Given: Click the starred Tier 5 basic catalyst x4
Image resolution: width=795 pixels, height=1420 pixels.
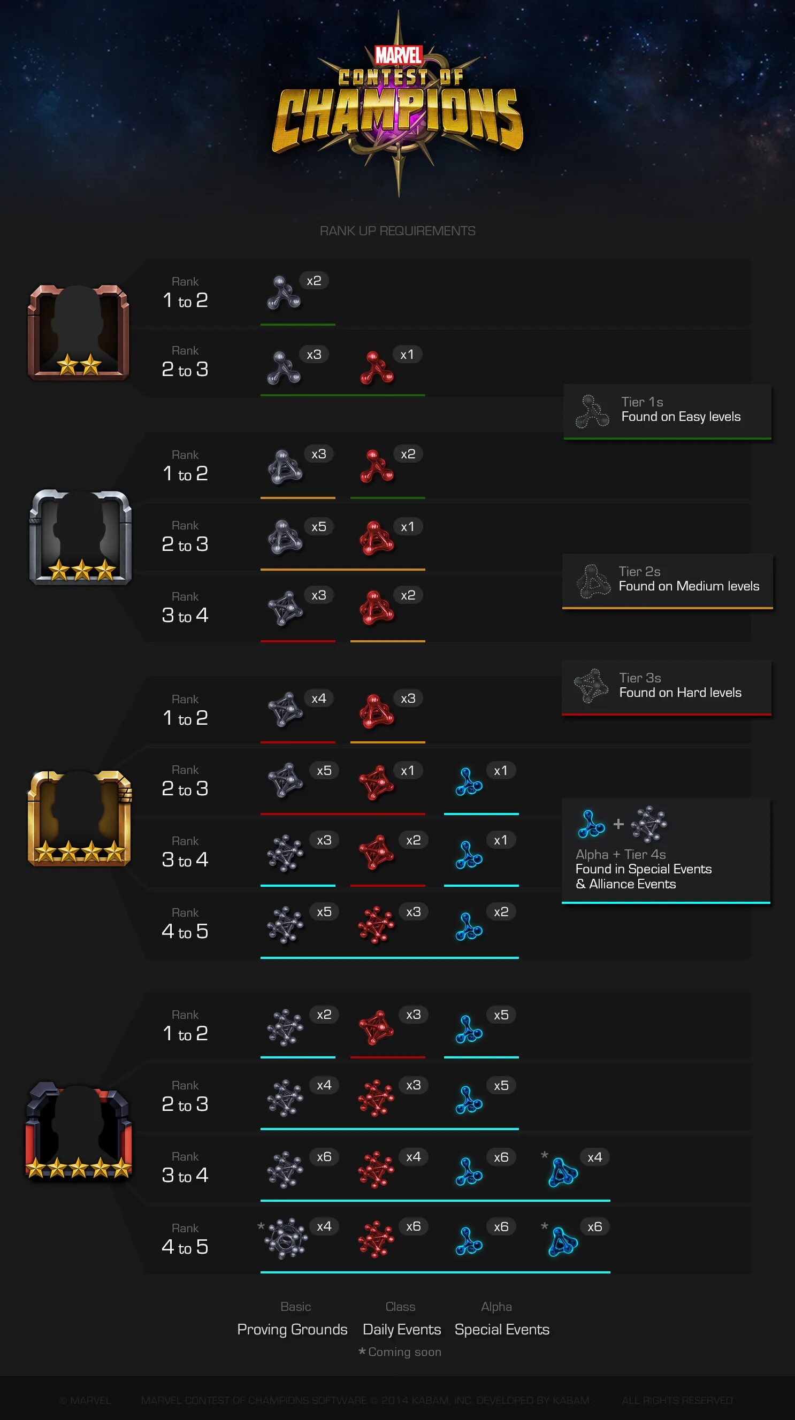Looking at the screenshot, I should pos(285,1238).
